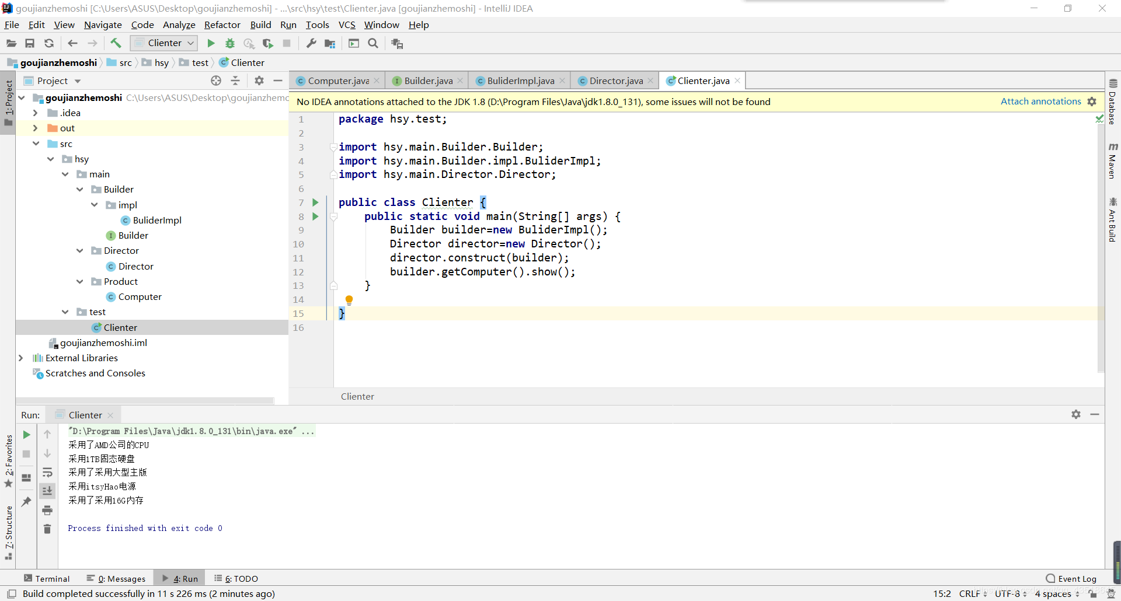Expand the External Libraries tree node
Viewport: 1121px width, 601px height.
point(21,358)
